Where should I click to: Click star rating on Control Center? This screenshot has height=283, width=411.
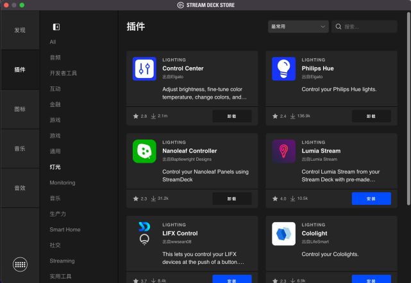tap(135, 116)
